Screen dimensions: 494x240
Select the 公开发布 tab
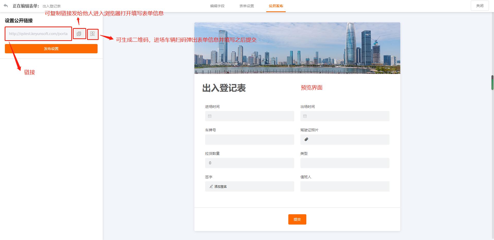[x=275, y=6]
